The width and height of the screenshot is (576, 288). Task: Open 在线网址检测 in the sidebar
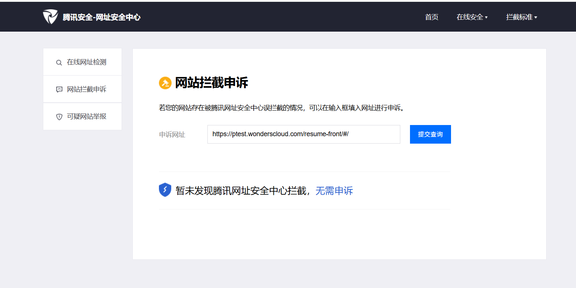(82, 62)
